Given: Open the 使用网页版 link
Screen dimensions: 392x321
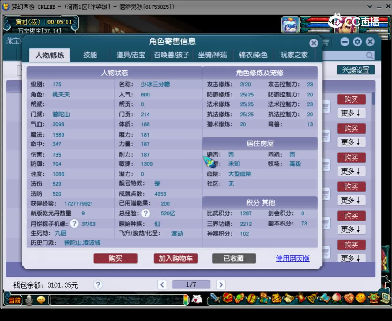Looking at the screenshot, I should (x=292, y=259).
